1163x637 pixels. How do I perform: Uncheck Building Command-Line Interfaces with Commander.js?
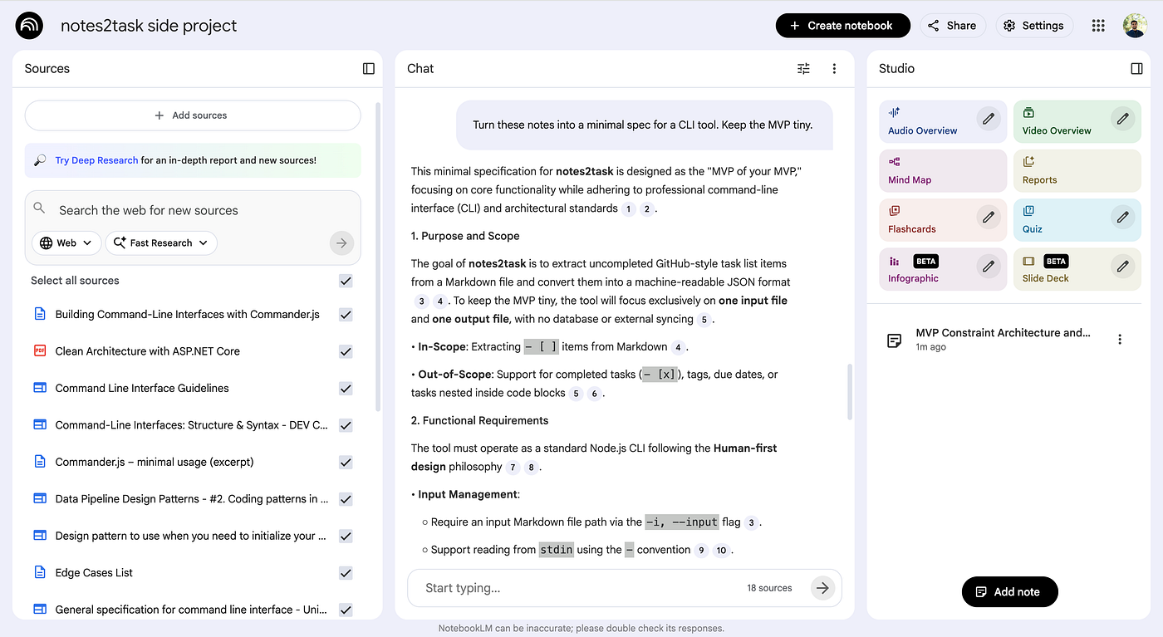coord(346,315)
